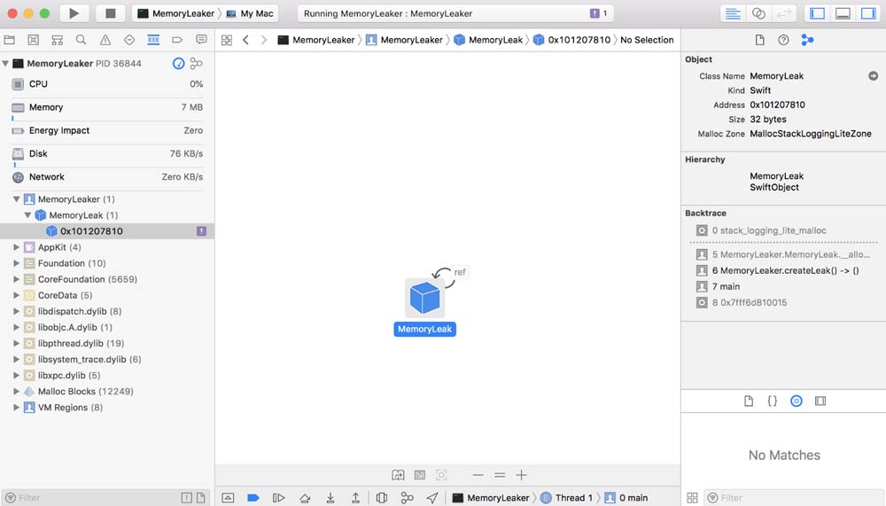Toggle the bottom debug area panel
The height and width of the screenshot is (506, 886).
pyautogui.click(x=843, y=13)
